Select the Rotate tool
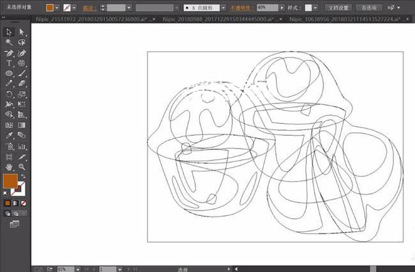This screenshot has height=272, width=415. click(10, 94)
